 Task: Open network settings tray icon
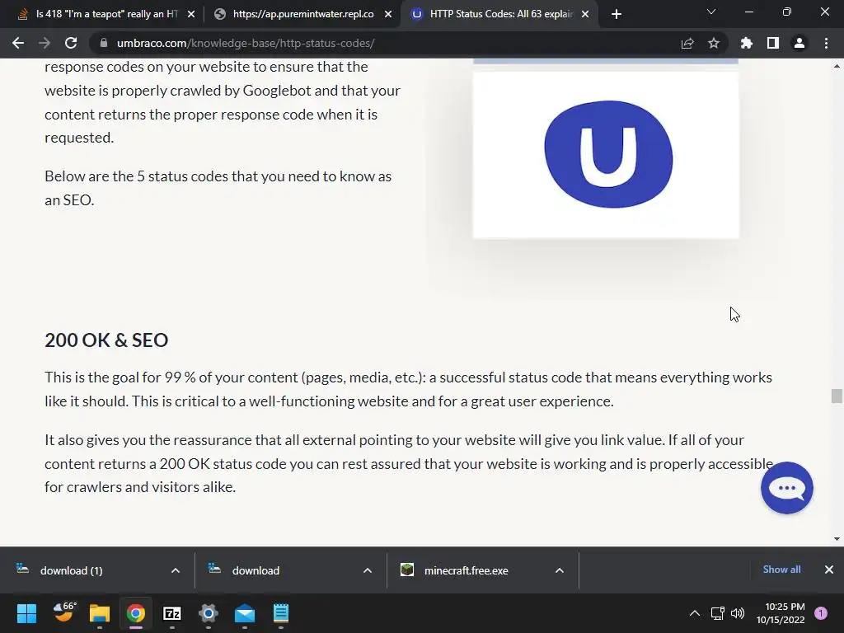718,613
